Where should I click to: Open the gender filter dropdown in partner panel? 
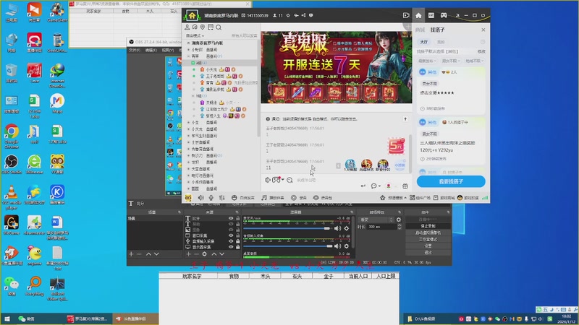[451, 61]
